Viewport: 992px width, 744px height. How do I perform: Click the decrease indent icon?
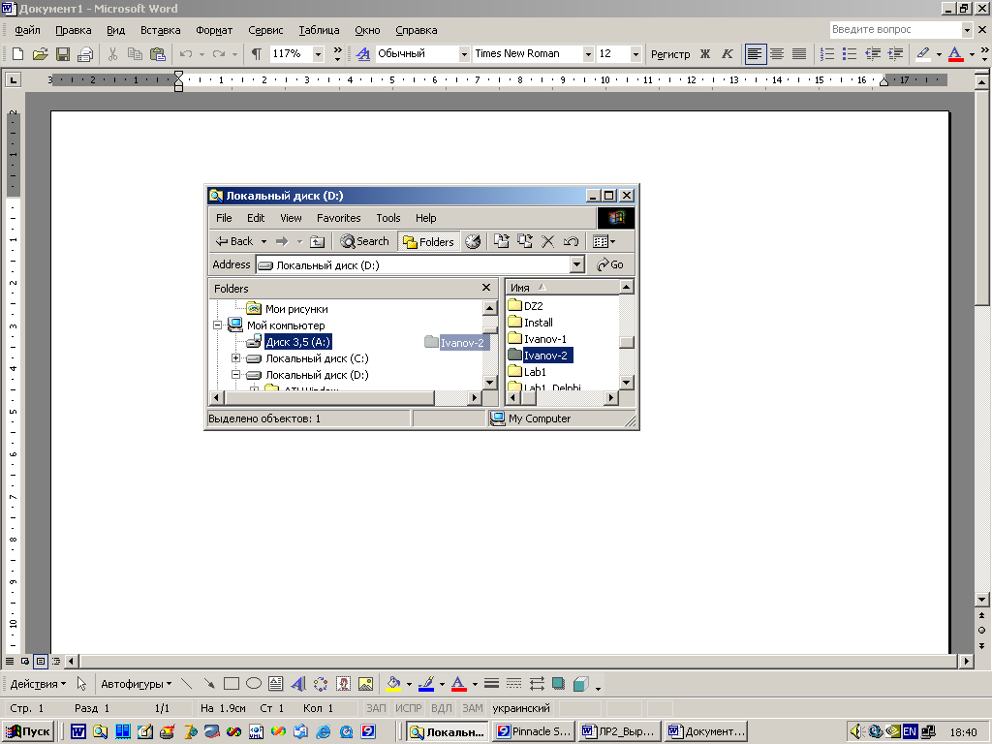pyautogui.click(x=873, y=54)
